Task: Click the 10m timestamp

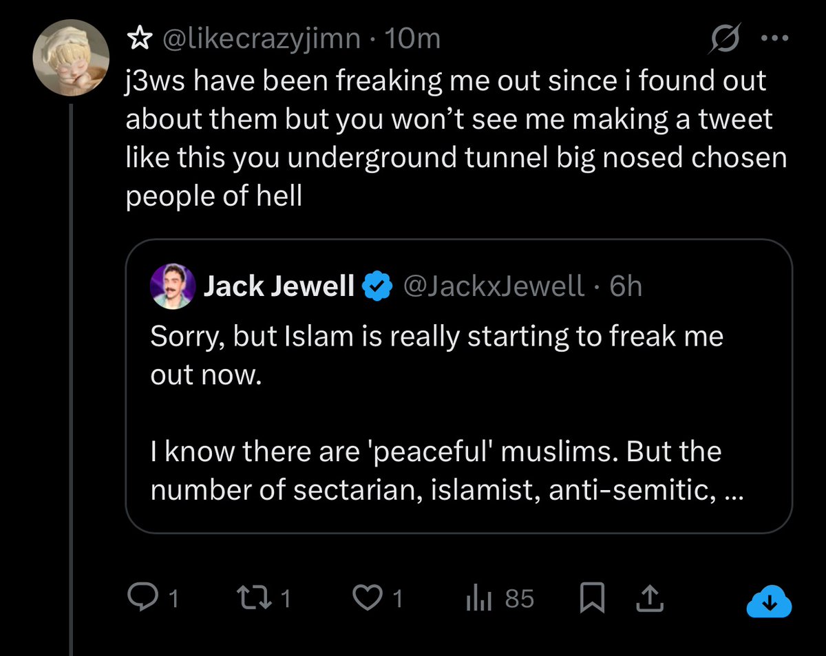Action: (413, 40)
